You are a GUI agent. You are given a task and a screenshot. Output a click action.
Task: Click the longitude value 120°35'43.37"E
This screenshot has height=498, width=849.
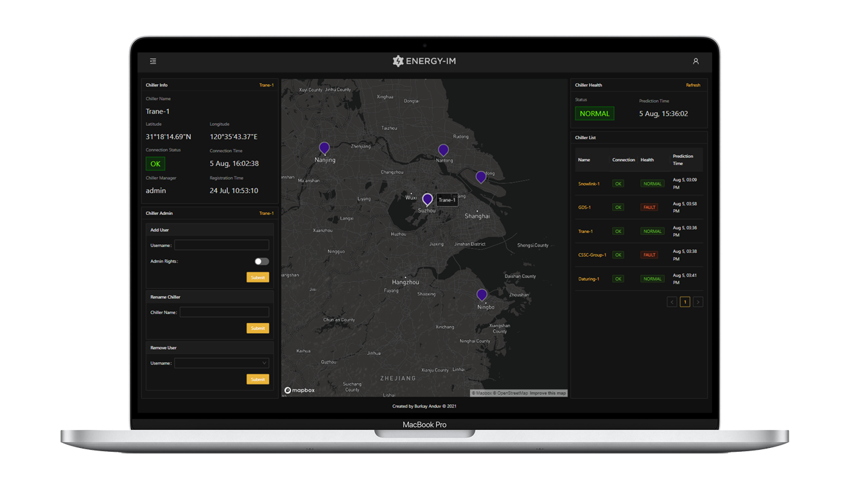[x=234, y=137]
